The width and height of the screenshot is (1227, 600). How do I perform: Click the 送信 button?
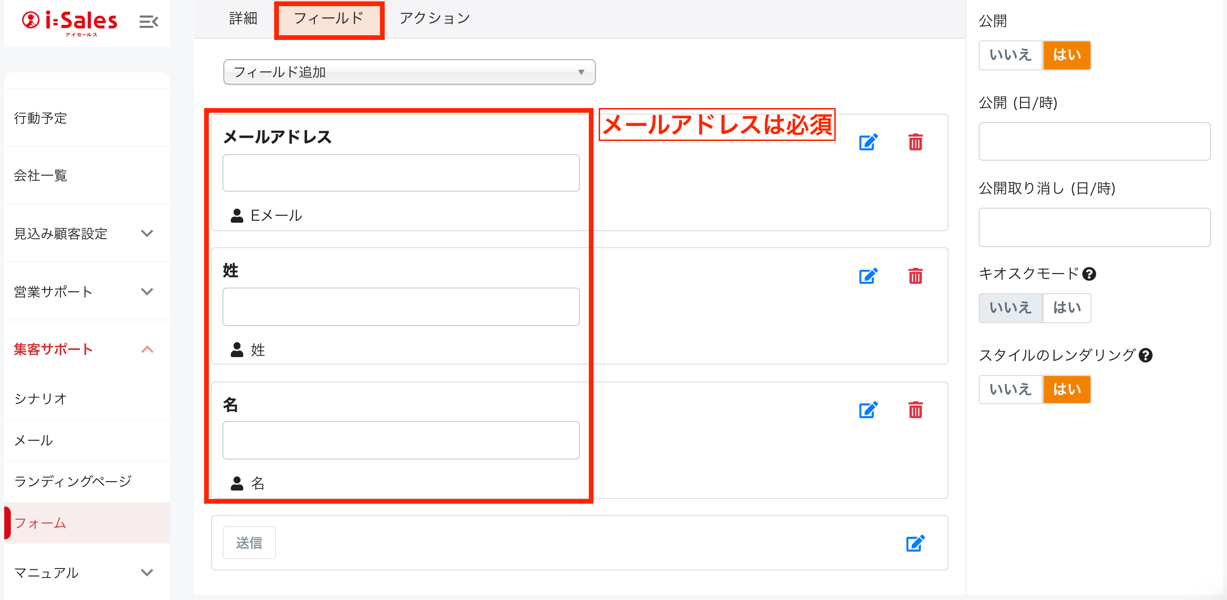click(x=249, y=543)
